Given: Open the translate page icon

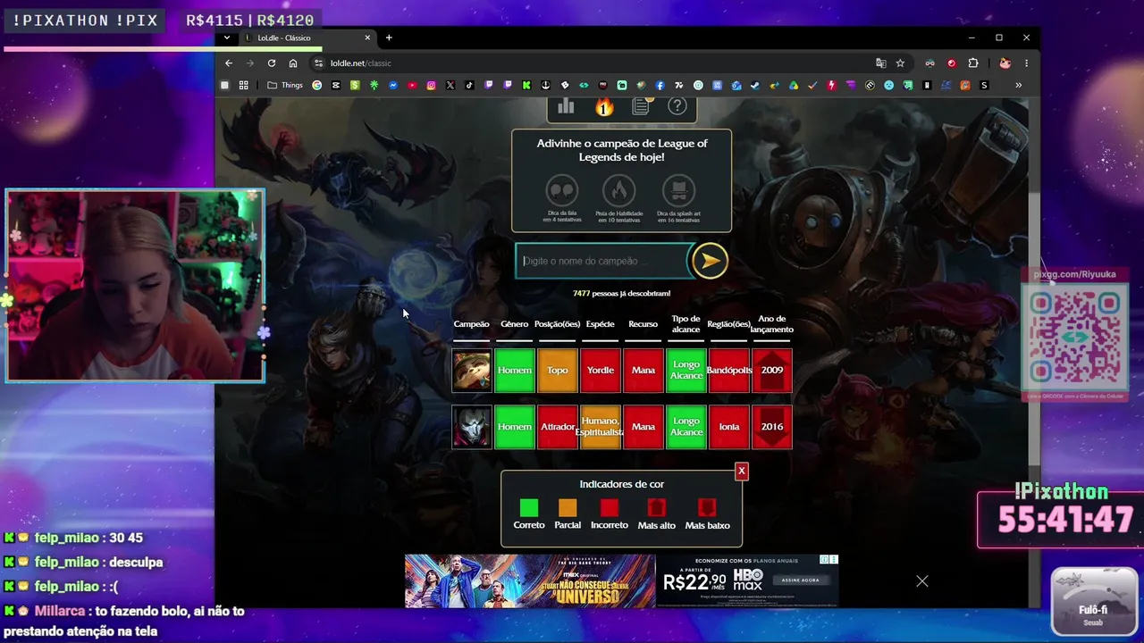Looking at the screenshot, I should pyautogui.click(x=881, y=63).
